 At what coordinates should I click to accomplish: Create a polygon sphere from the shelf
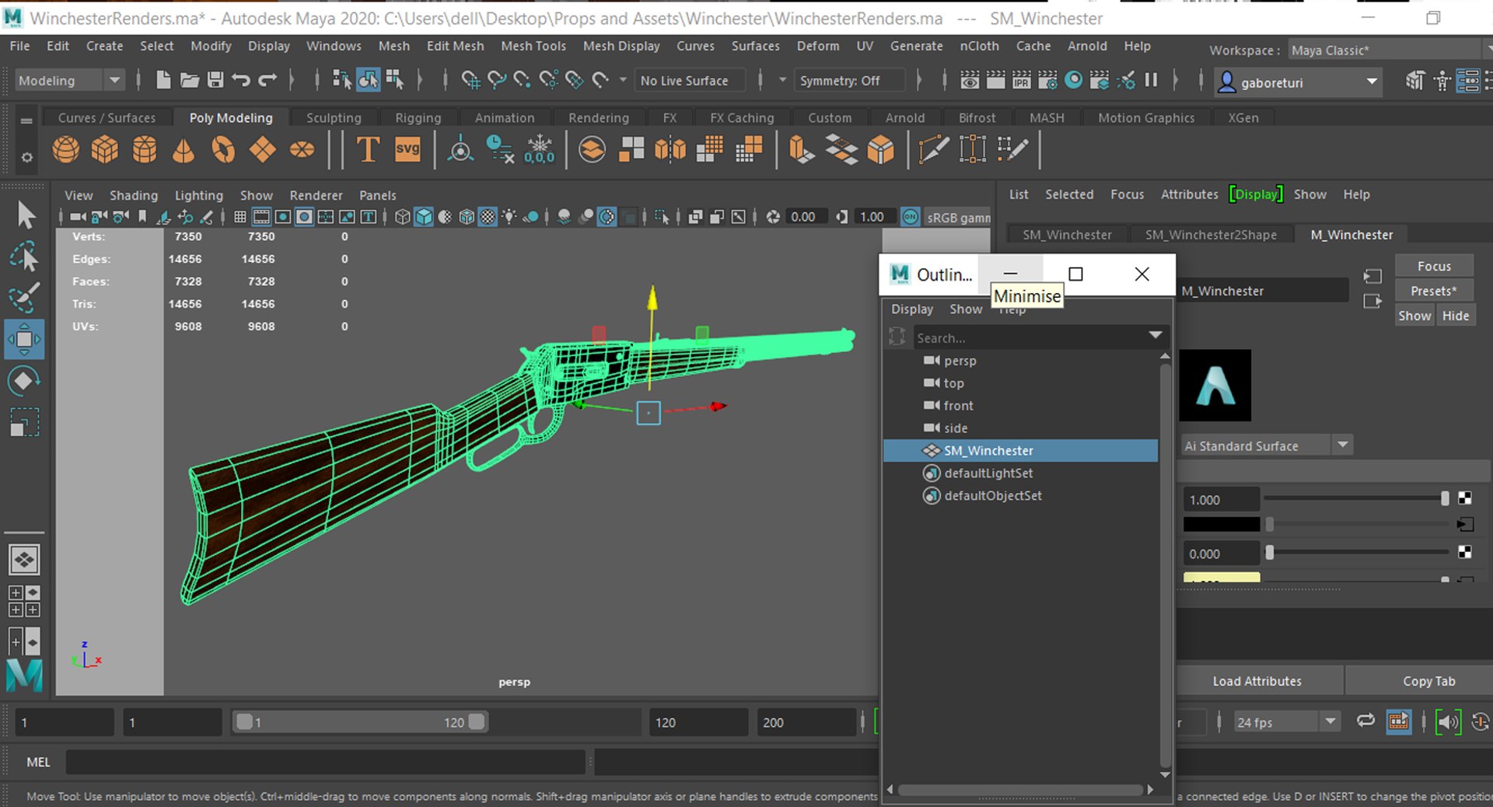[66, 148]
